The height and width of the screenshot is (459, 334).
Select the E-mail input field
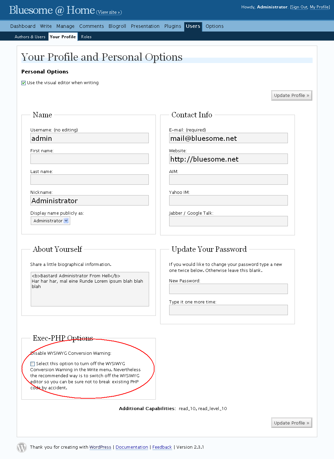(x=228, y=138)
